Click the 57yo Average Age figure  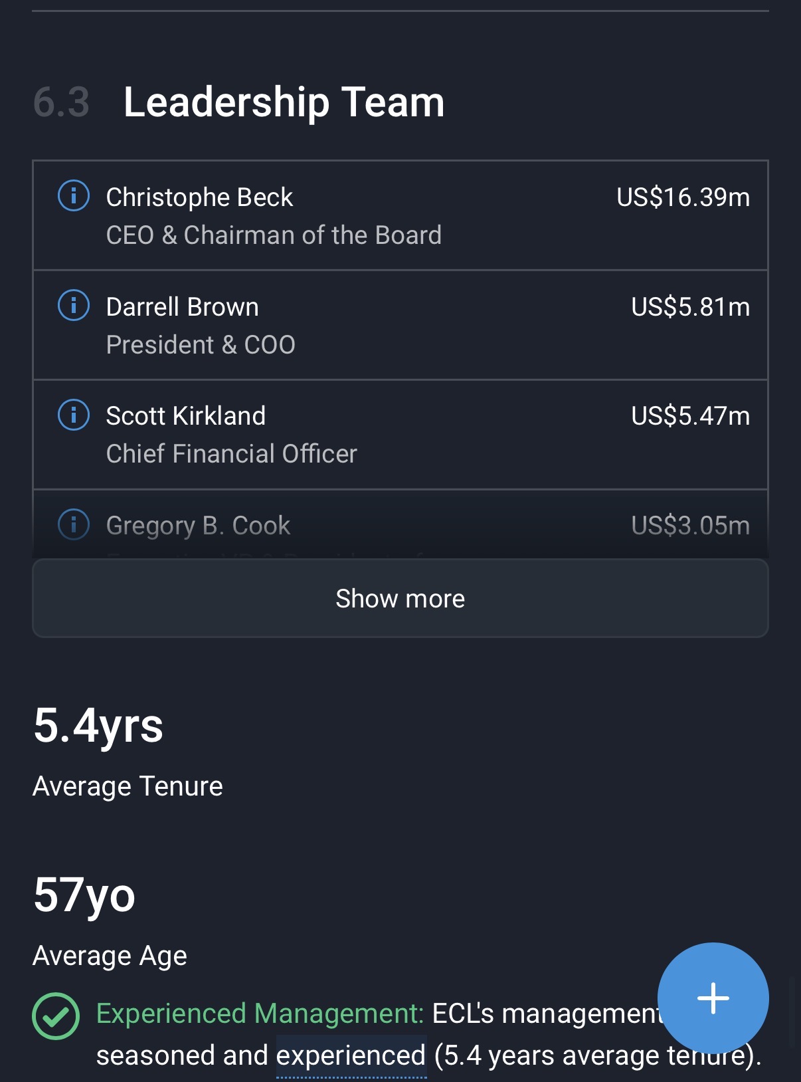point(84,895)
